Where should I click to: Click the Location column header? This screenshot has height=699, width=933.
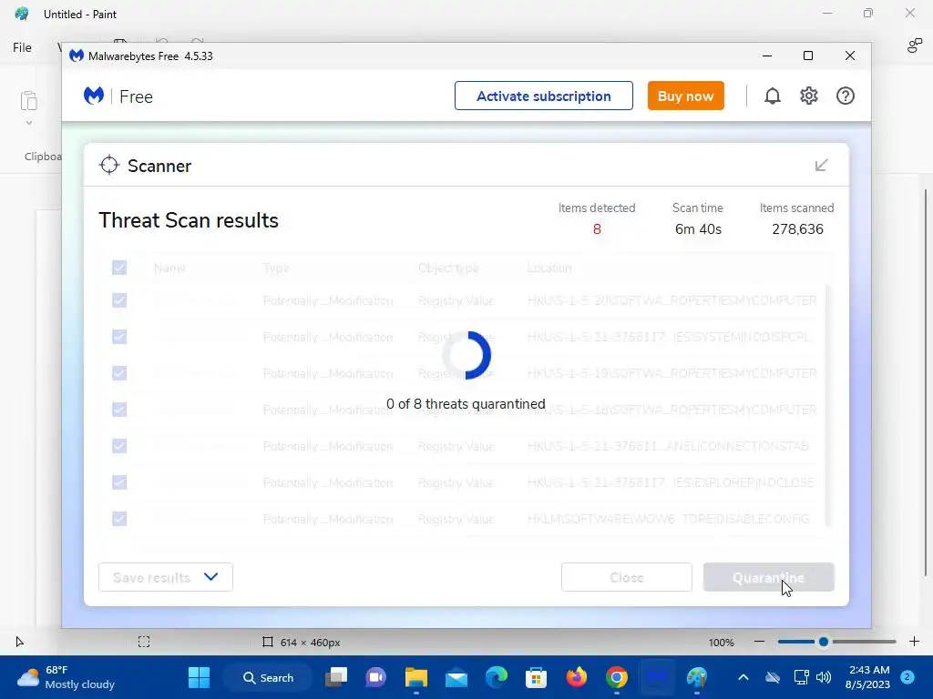pyautogui.click(x=549, y=268)
